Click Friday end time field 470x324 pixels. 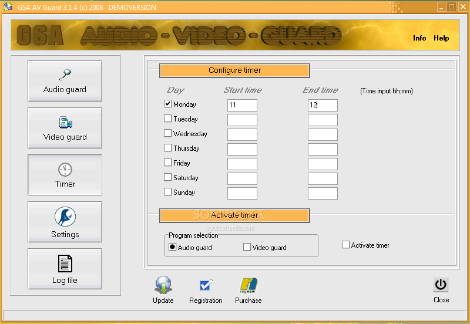(323, 164)
